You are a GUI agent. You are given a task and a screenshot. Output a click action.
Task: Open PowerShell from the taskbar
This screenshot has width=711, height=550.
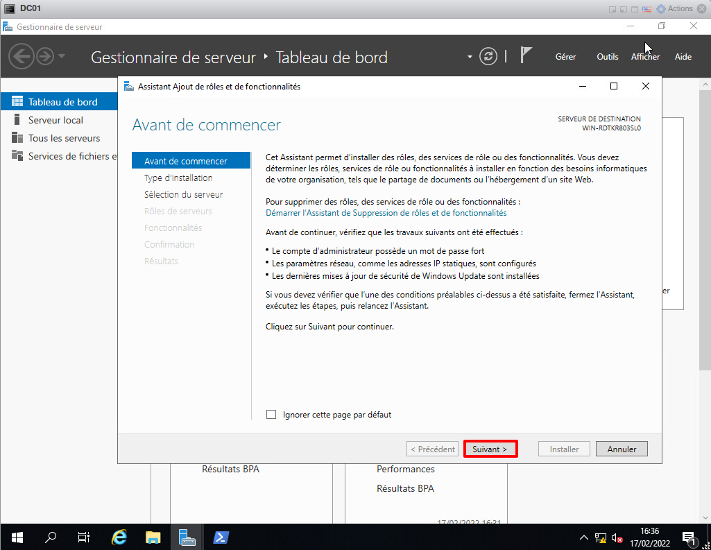pyautogui.click(x=221, y=538)
